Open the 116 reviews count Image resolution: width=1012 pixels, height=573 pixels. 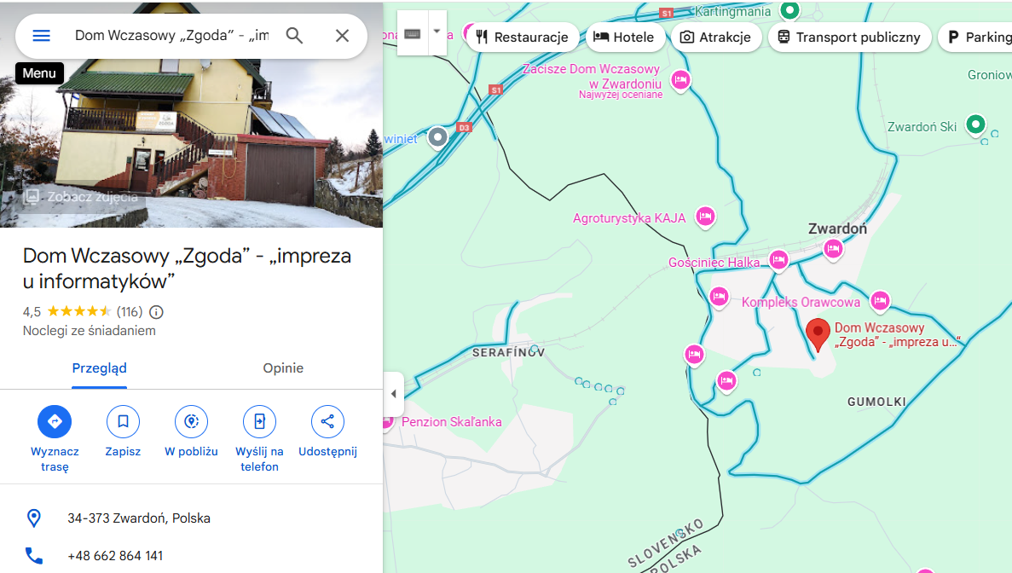pos(129,312)
